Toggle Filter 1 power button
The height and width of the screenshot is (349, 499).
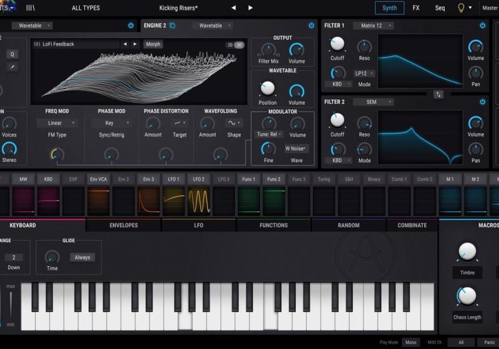tap(482, 26)
